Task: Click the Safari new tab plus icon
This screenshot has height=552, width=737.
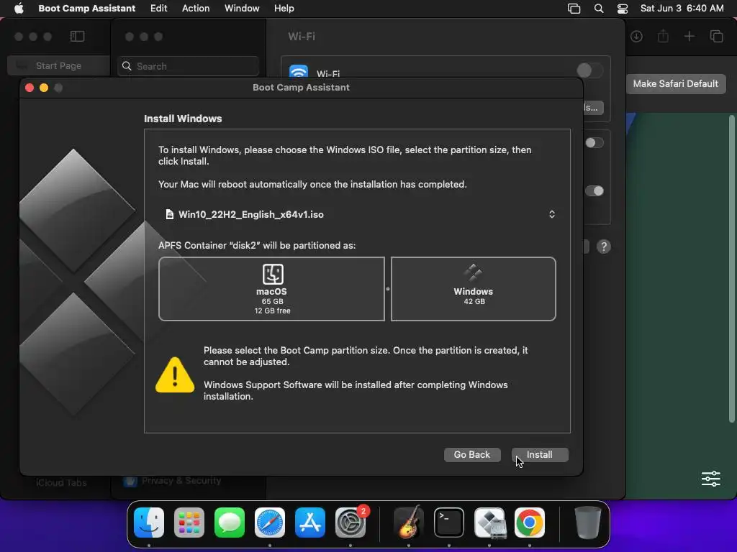Action: click(689, 36)
